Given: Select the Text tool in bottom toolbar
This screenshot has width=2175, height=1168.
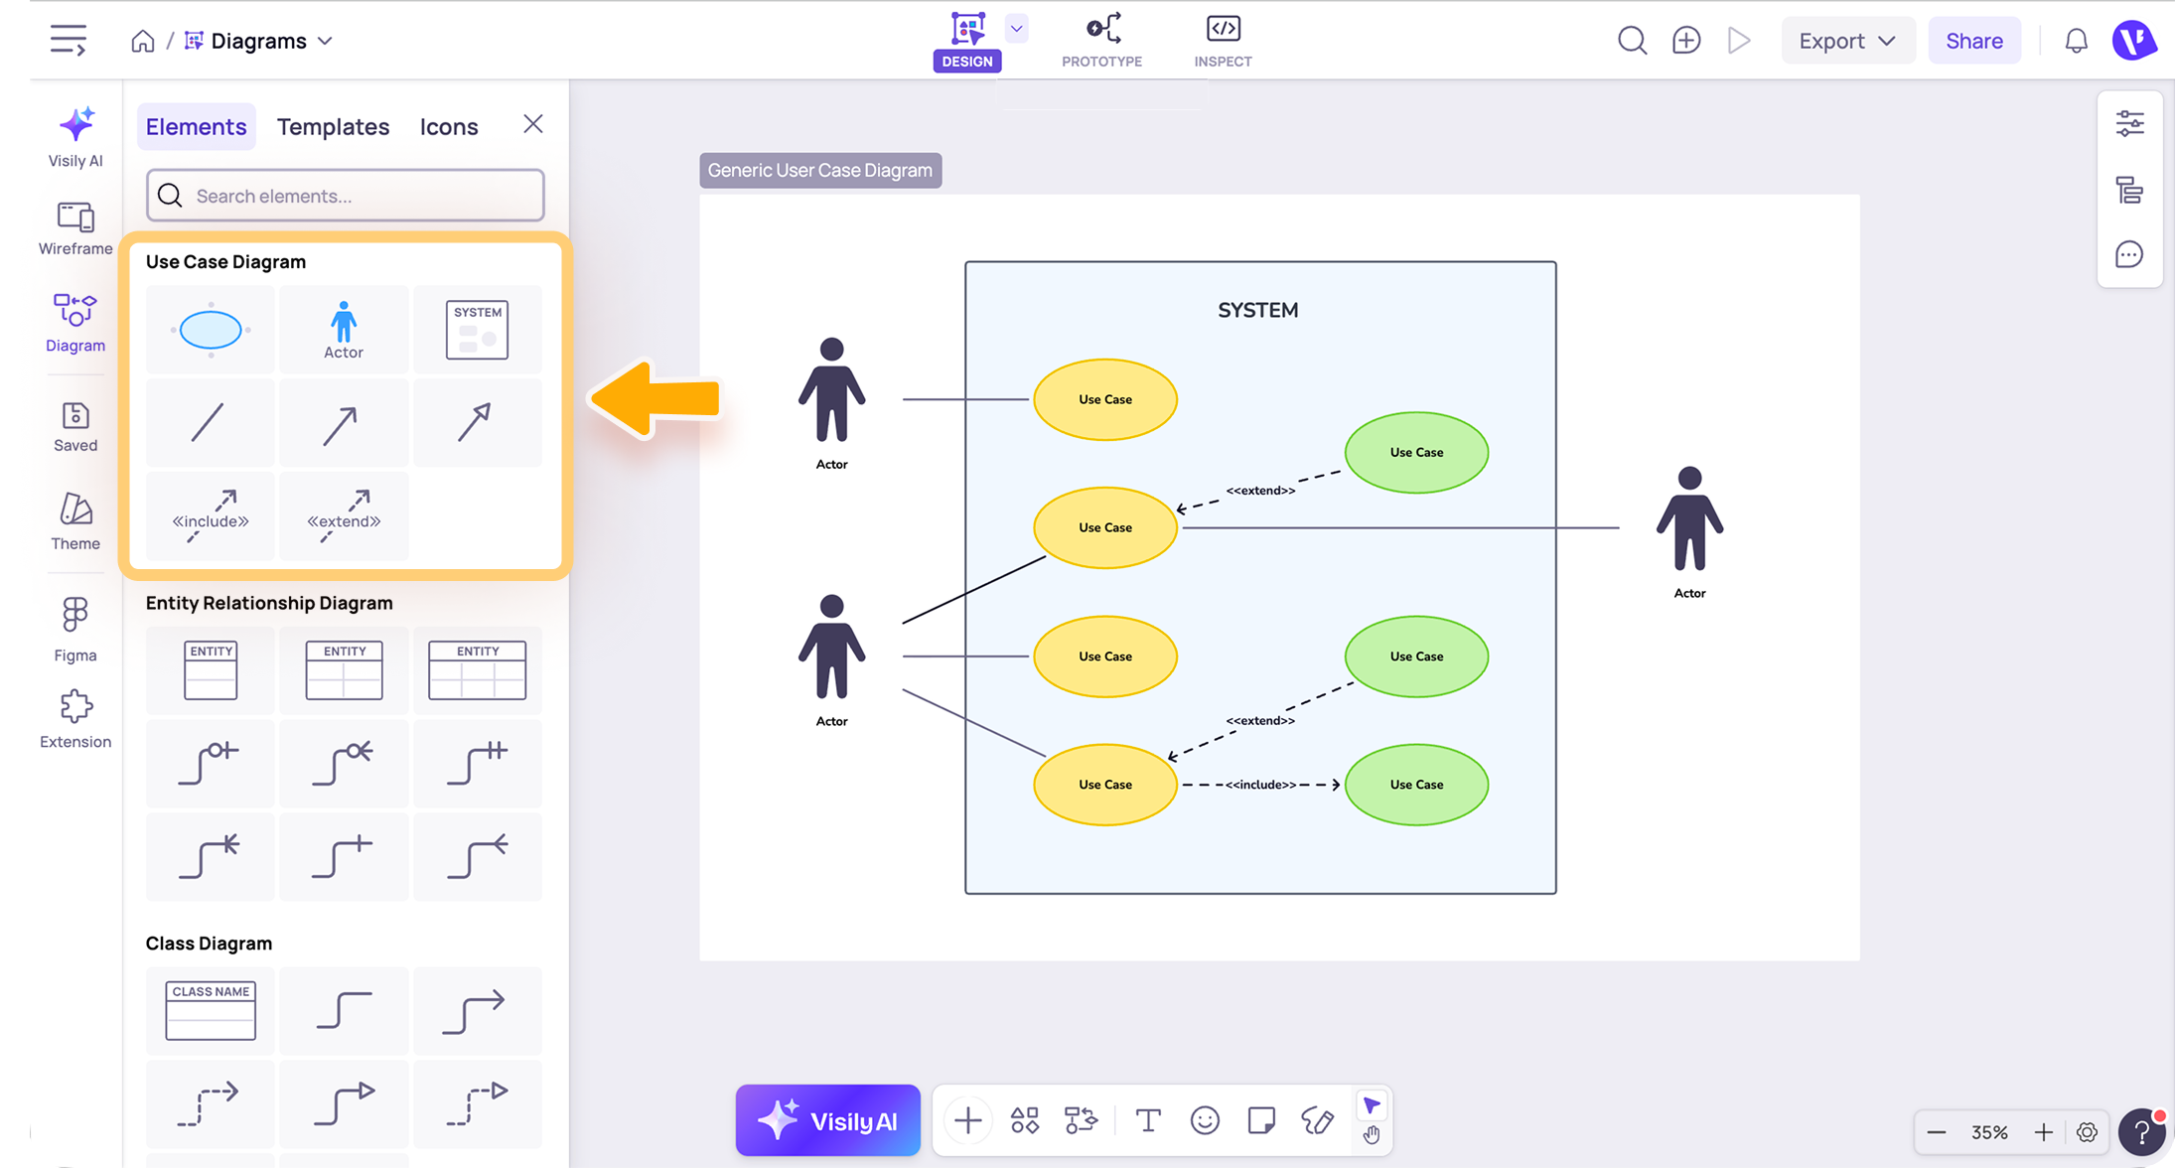Looking at the screenshot, I should (1148, 1120).
